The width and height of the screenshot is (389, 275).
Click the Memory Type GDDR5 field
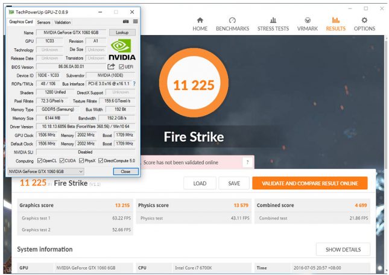(57, 109)
